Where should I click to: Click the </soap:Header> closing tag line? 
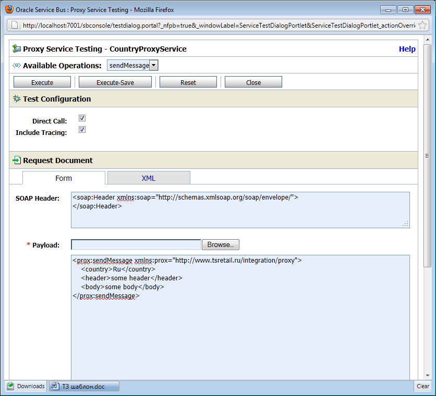click(97, 206)
